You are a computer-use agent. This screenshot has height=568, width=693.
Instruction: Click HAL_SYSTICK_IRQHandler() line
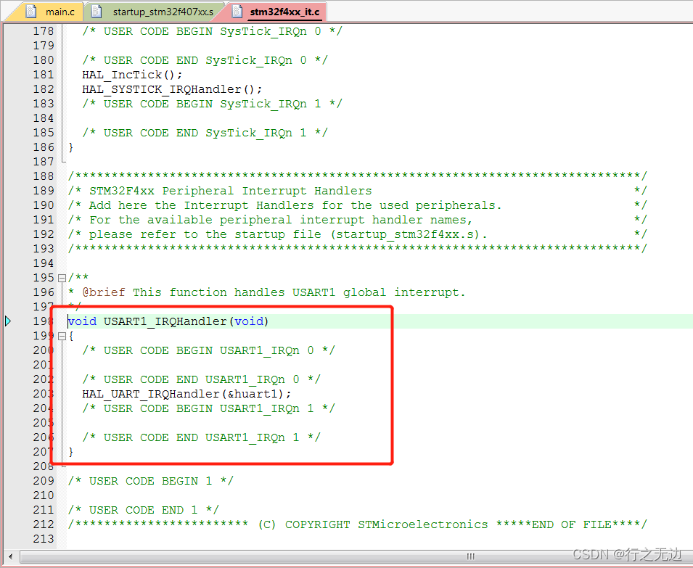172,89
